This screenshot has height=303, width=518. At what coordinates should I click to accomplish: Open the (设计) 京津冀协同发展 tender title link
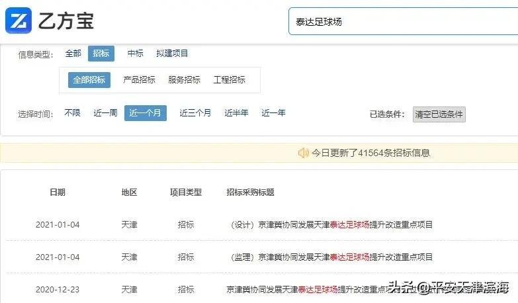click(x=331, y=225)
